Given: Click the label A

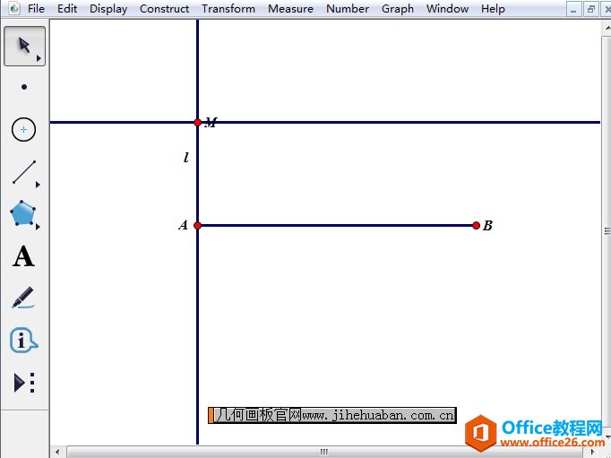Looking at the screenshot, I should [183, 225].
